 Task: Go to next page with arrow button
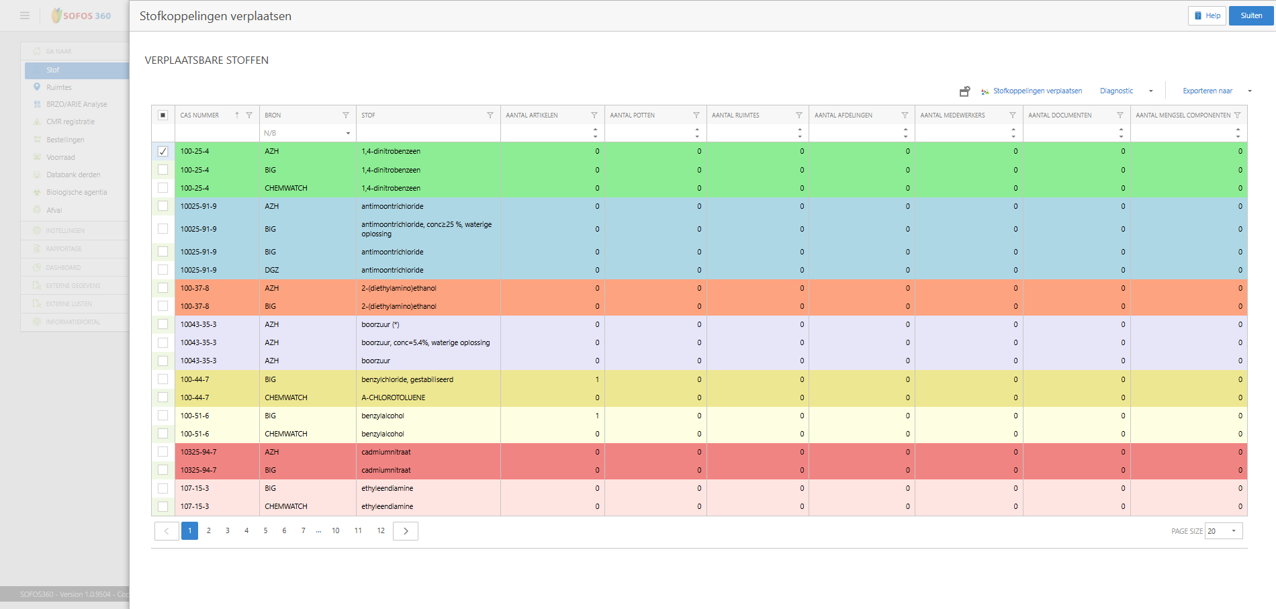pyautogui.click(x=406, y=531)
